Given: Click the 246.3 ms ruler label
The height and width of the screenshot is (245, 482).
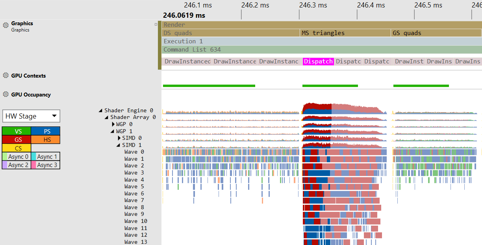Looking at the screenshot, I should coord(313,5).
